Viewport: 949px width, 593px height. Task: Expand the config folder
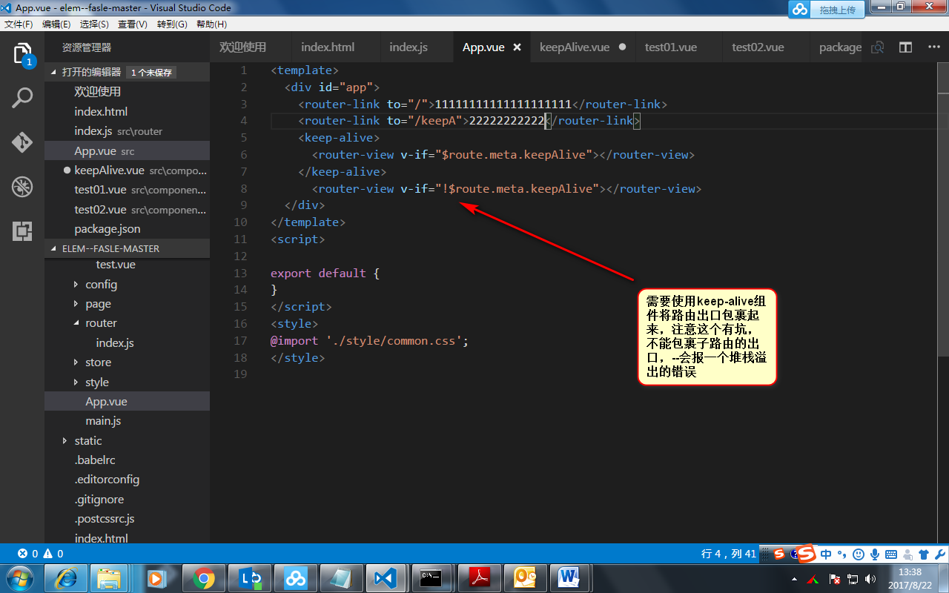[76, 285]
